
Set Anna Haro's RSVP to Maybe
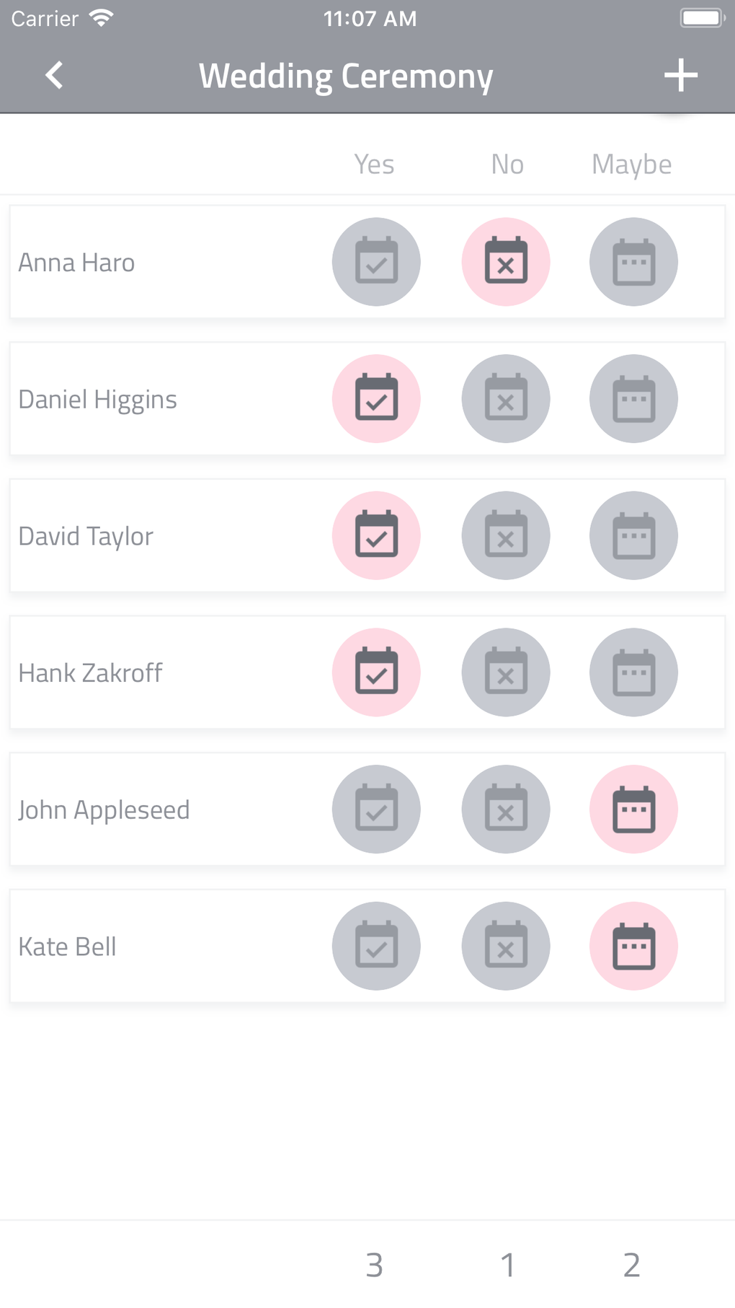[633, 262]
